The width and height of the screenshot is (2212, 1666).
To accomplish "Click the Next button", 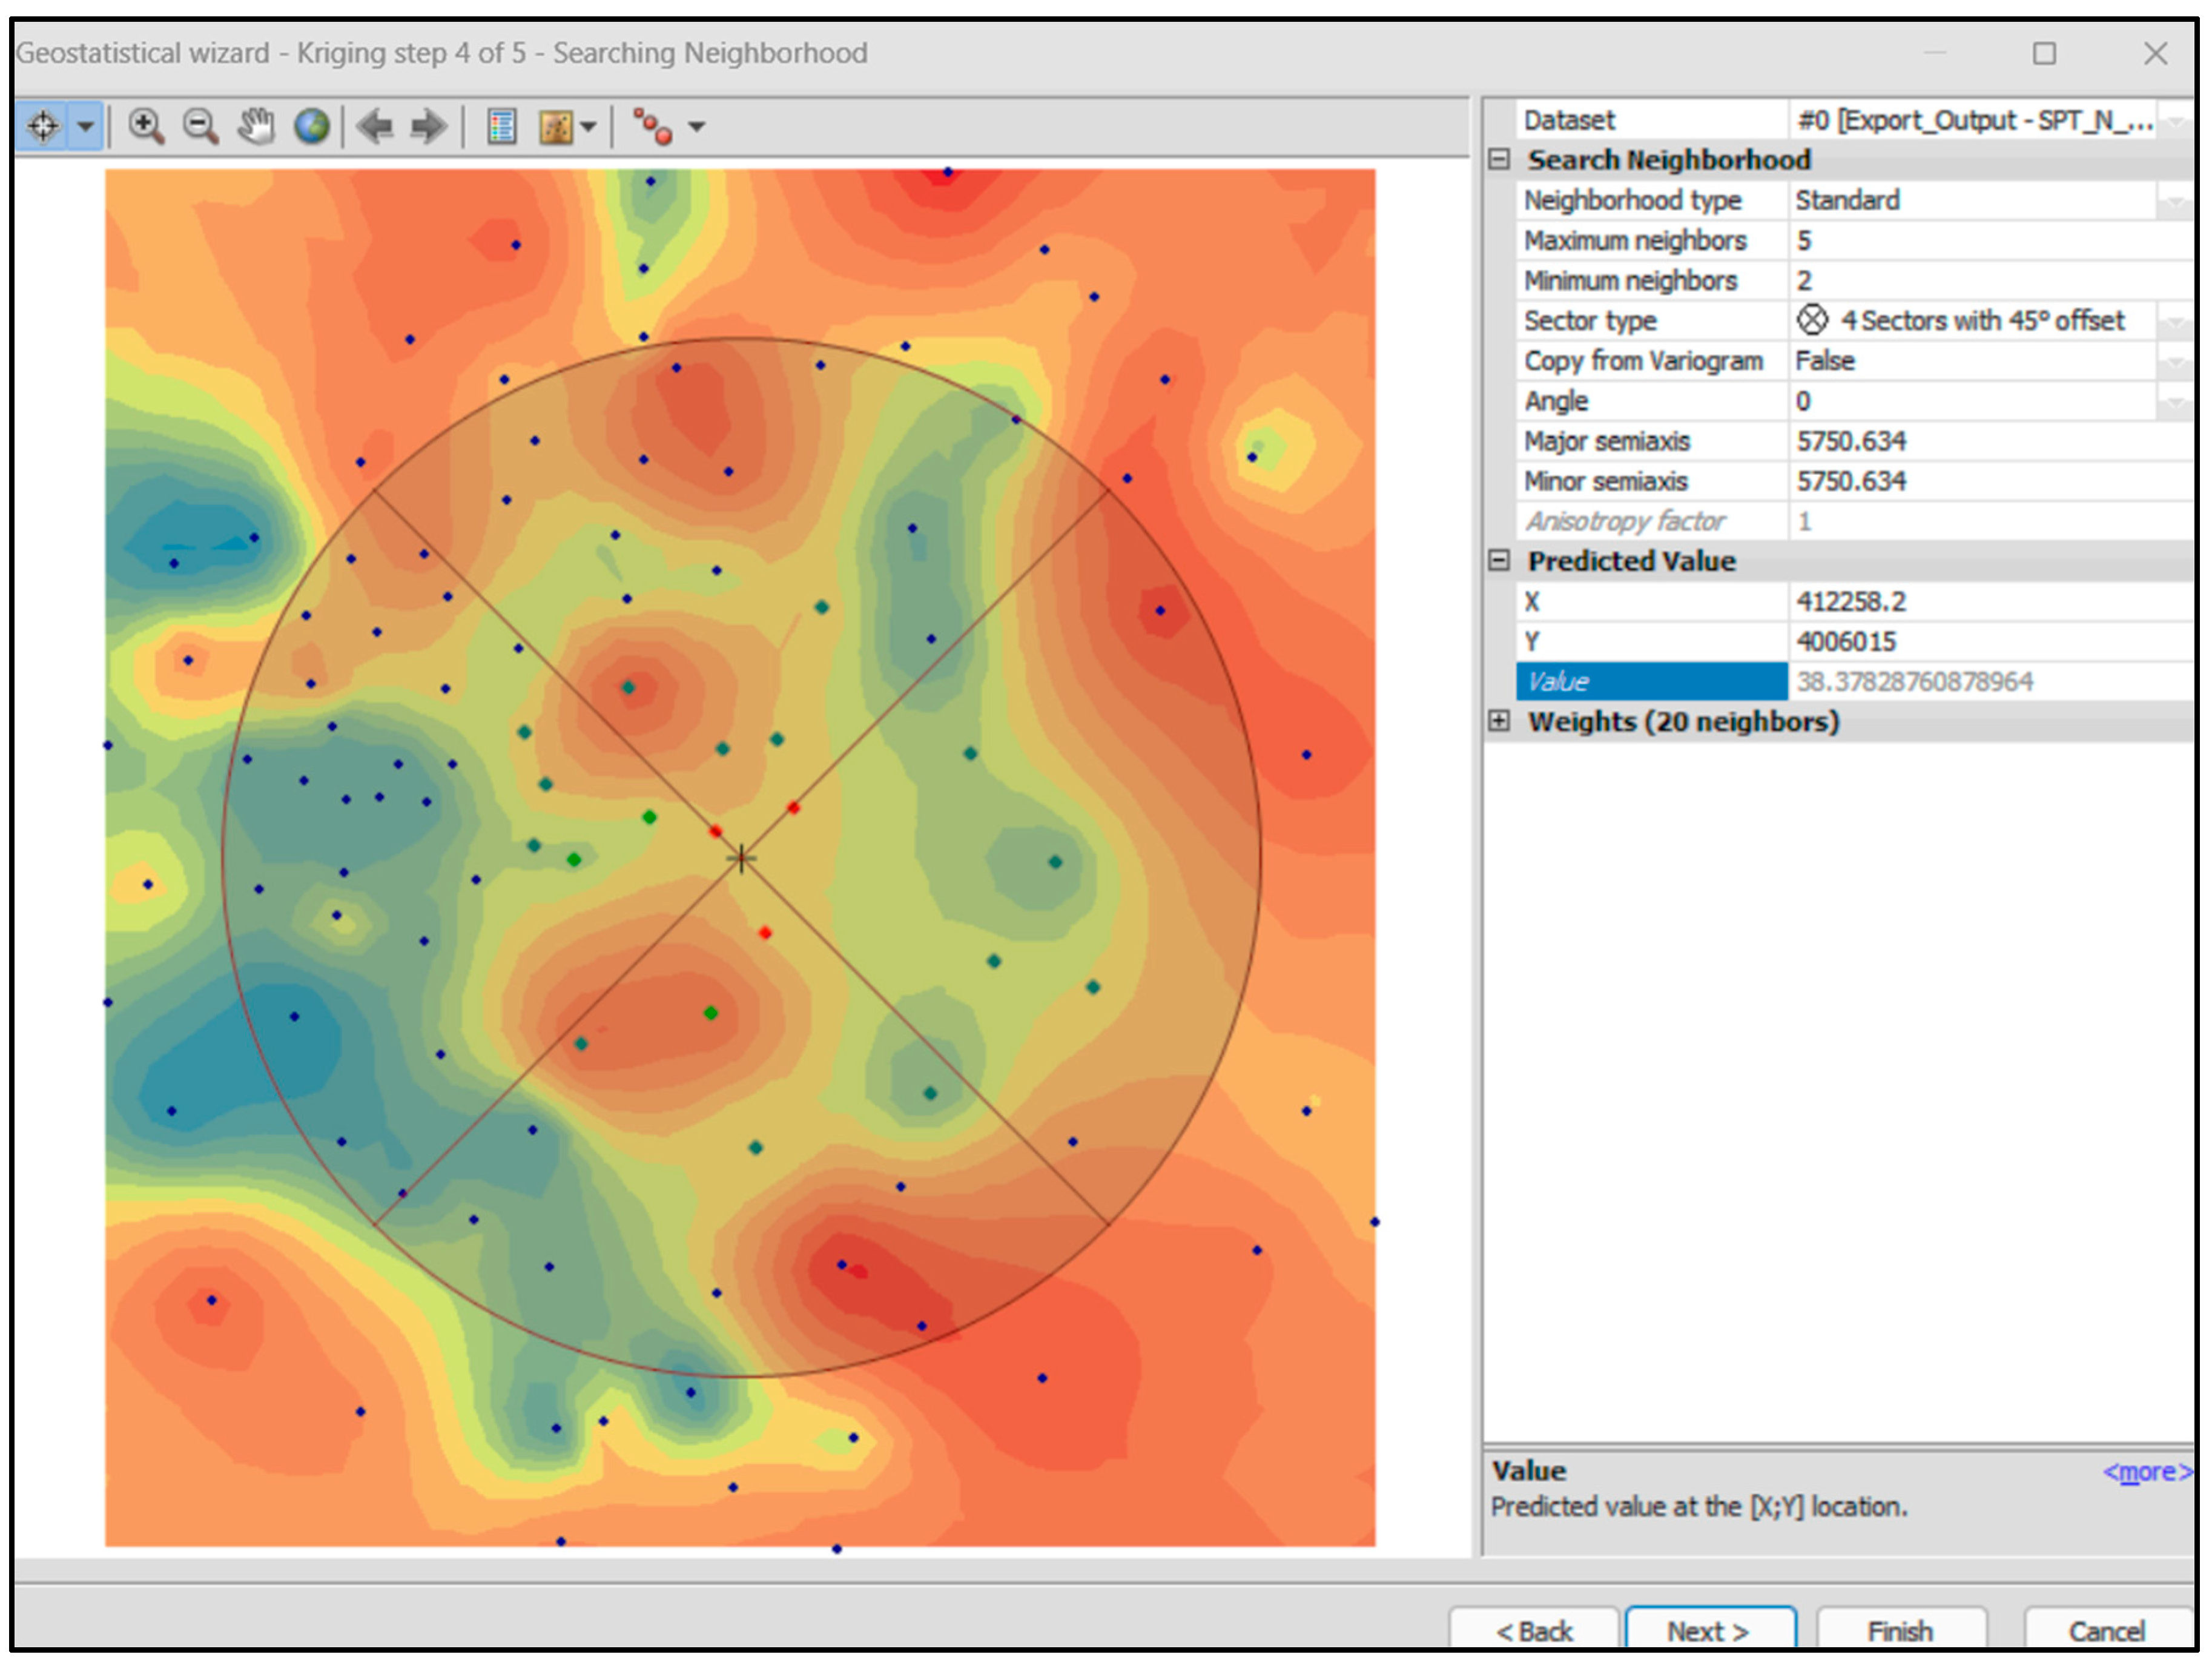I will click(x=1709, y=1631).
